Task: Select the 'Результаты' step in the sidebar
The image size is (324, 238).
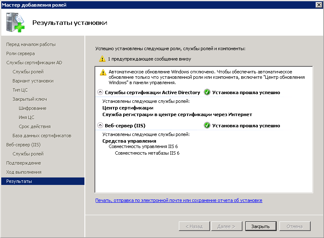Action: coord(19,181)
